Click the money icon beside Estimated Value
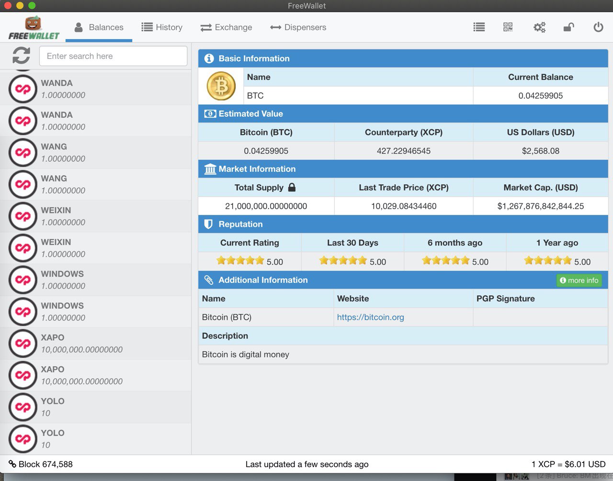This screenshot has width=613, height=481. point(210,114)
